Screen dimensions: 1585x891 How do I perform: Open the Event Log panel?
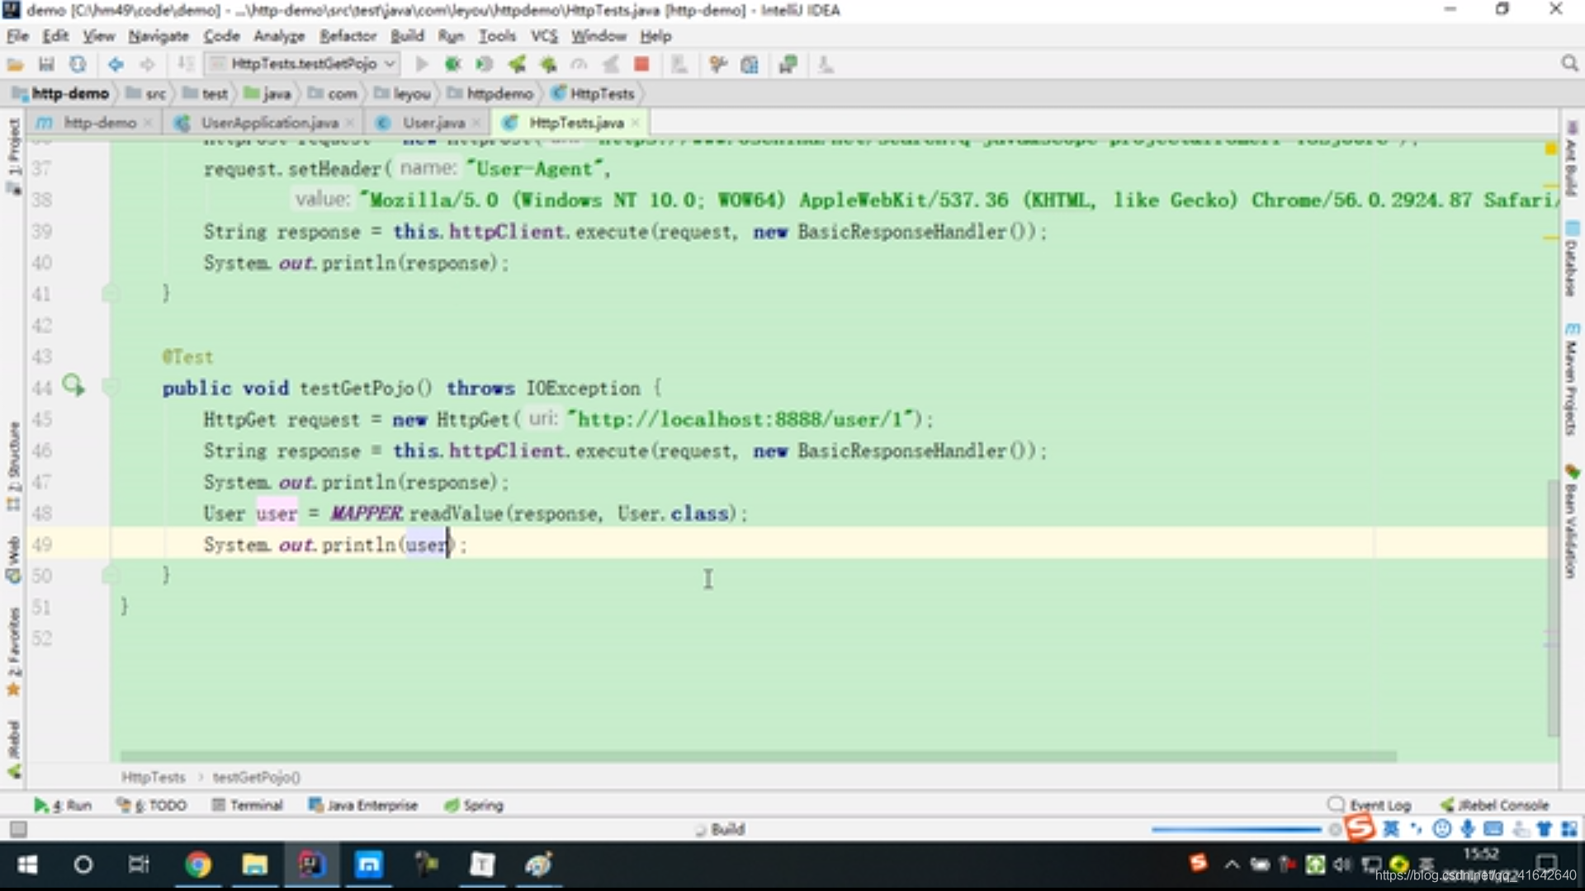pyautogui.click(x=1370, y=805)
